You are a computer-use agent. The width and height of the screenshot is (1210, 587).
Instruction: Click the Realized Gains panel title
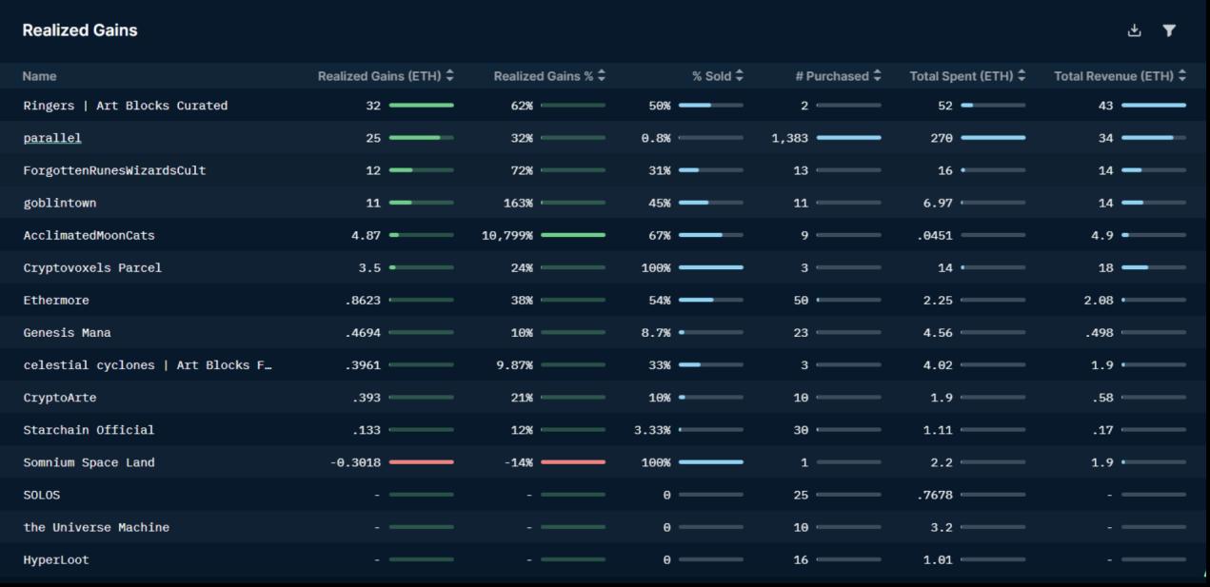(x=80, y=30)
